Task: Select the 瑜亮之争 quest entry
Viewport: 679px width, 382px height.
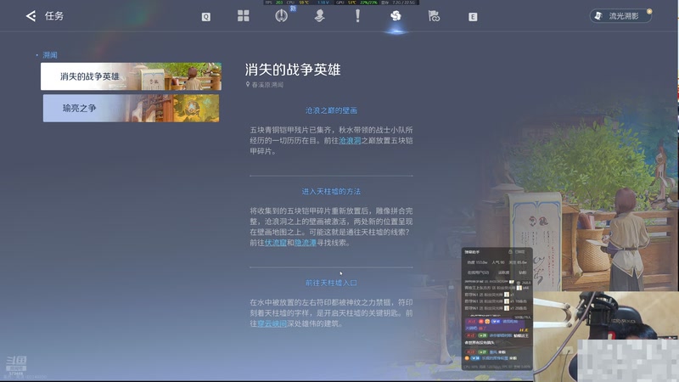Action: pyautogui.click(x=131, y=109)
